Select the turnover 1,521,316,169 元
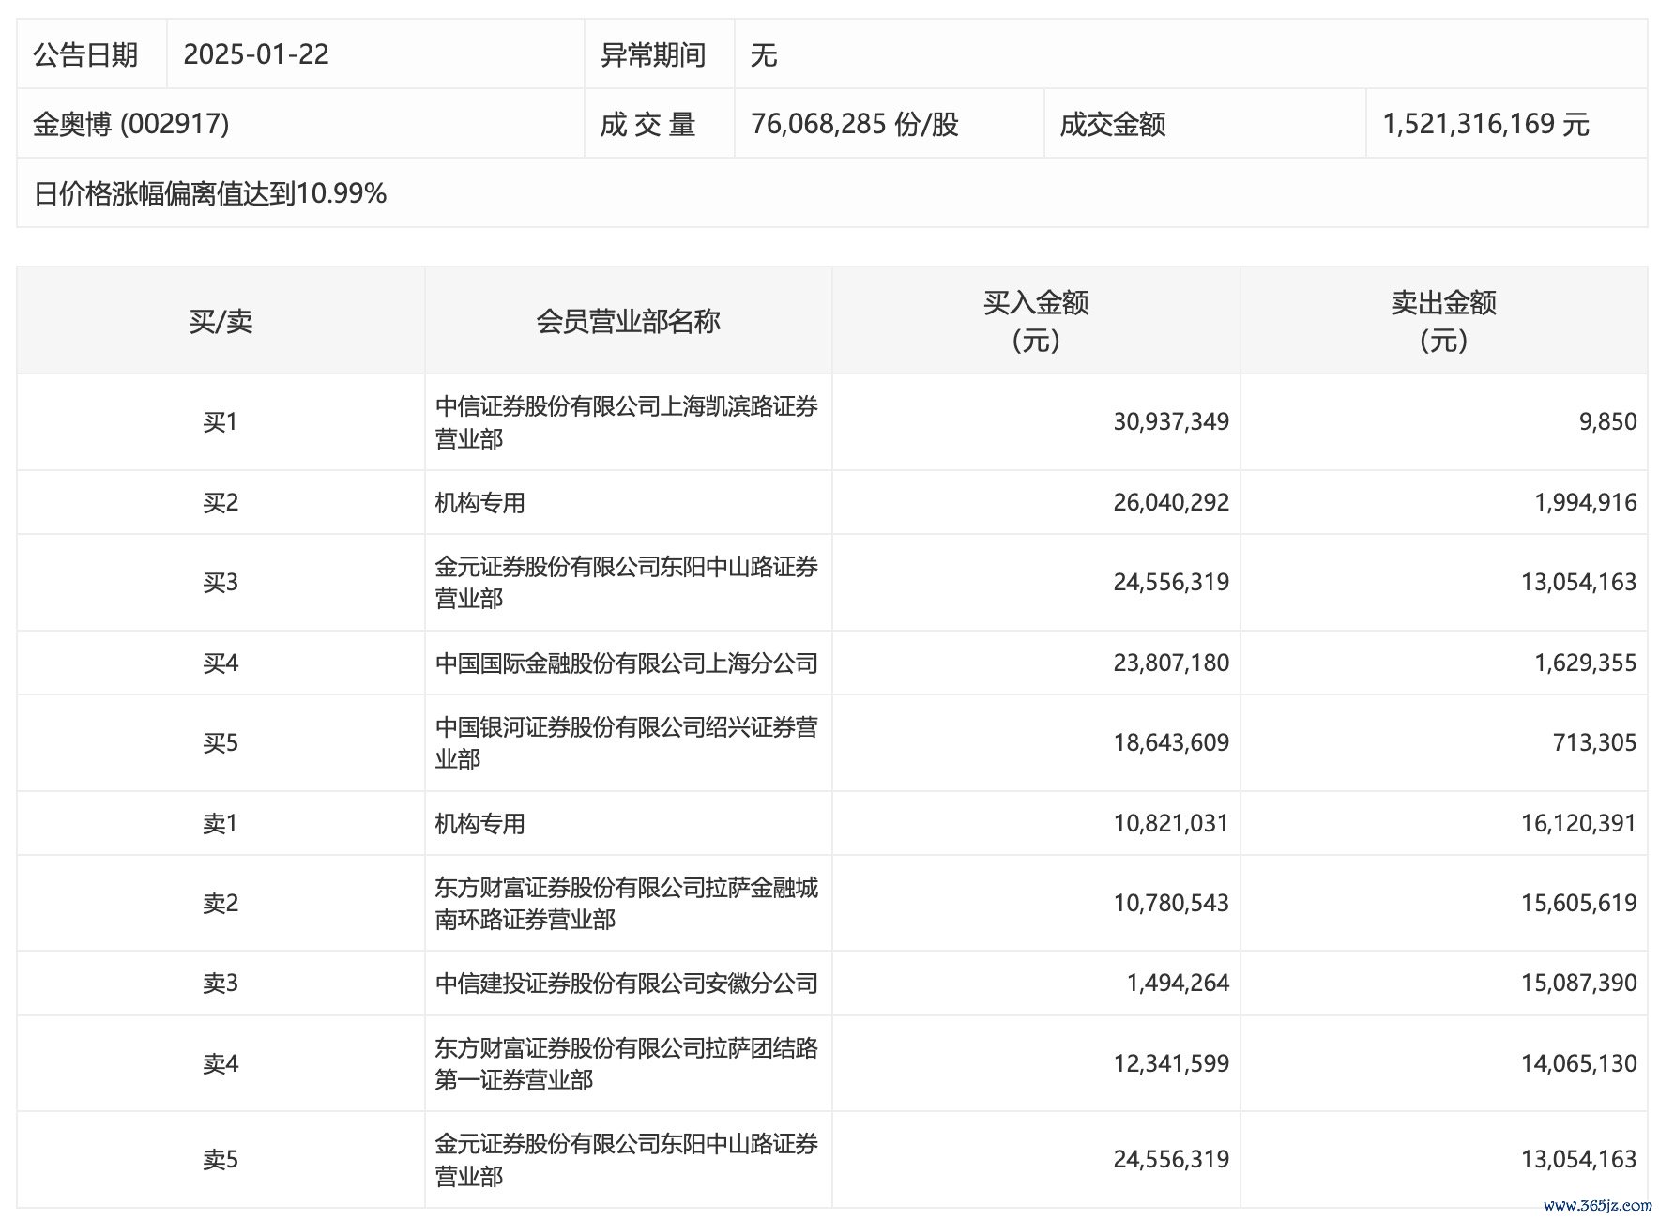1659x1220 pixels. [1486, 124]
